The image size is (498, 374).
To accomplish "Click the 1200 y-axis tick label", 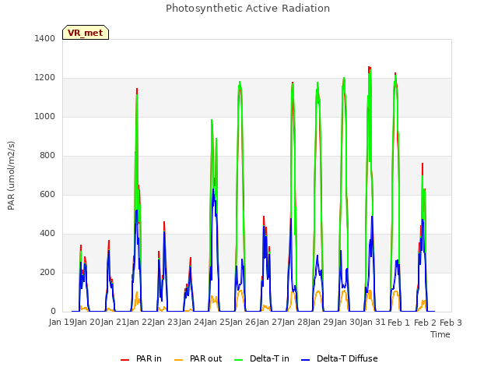I will coord(45,78).
